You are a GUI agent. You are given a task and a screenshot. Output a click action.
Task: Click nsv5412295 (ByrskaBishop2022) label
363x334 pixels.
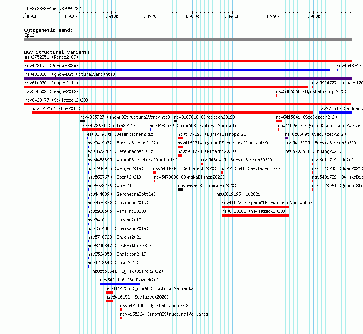(321, 143)
